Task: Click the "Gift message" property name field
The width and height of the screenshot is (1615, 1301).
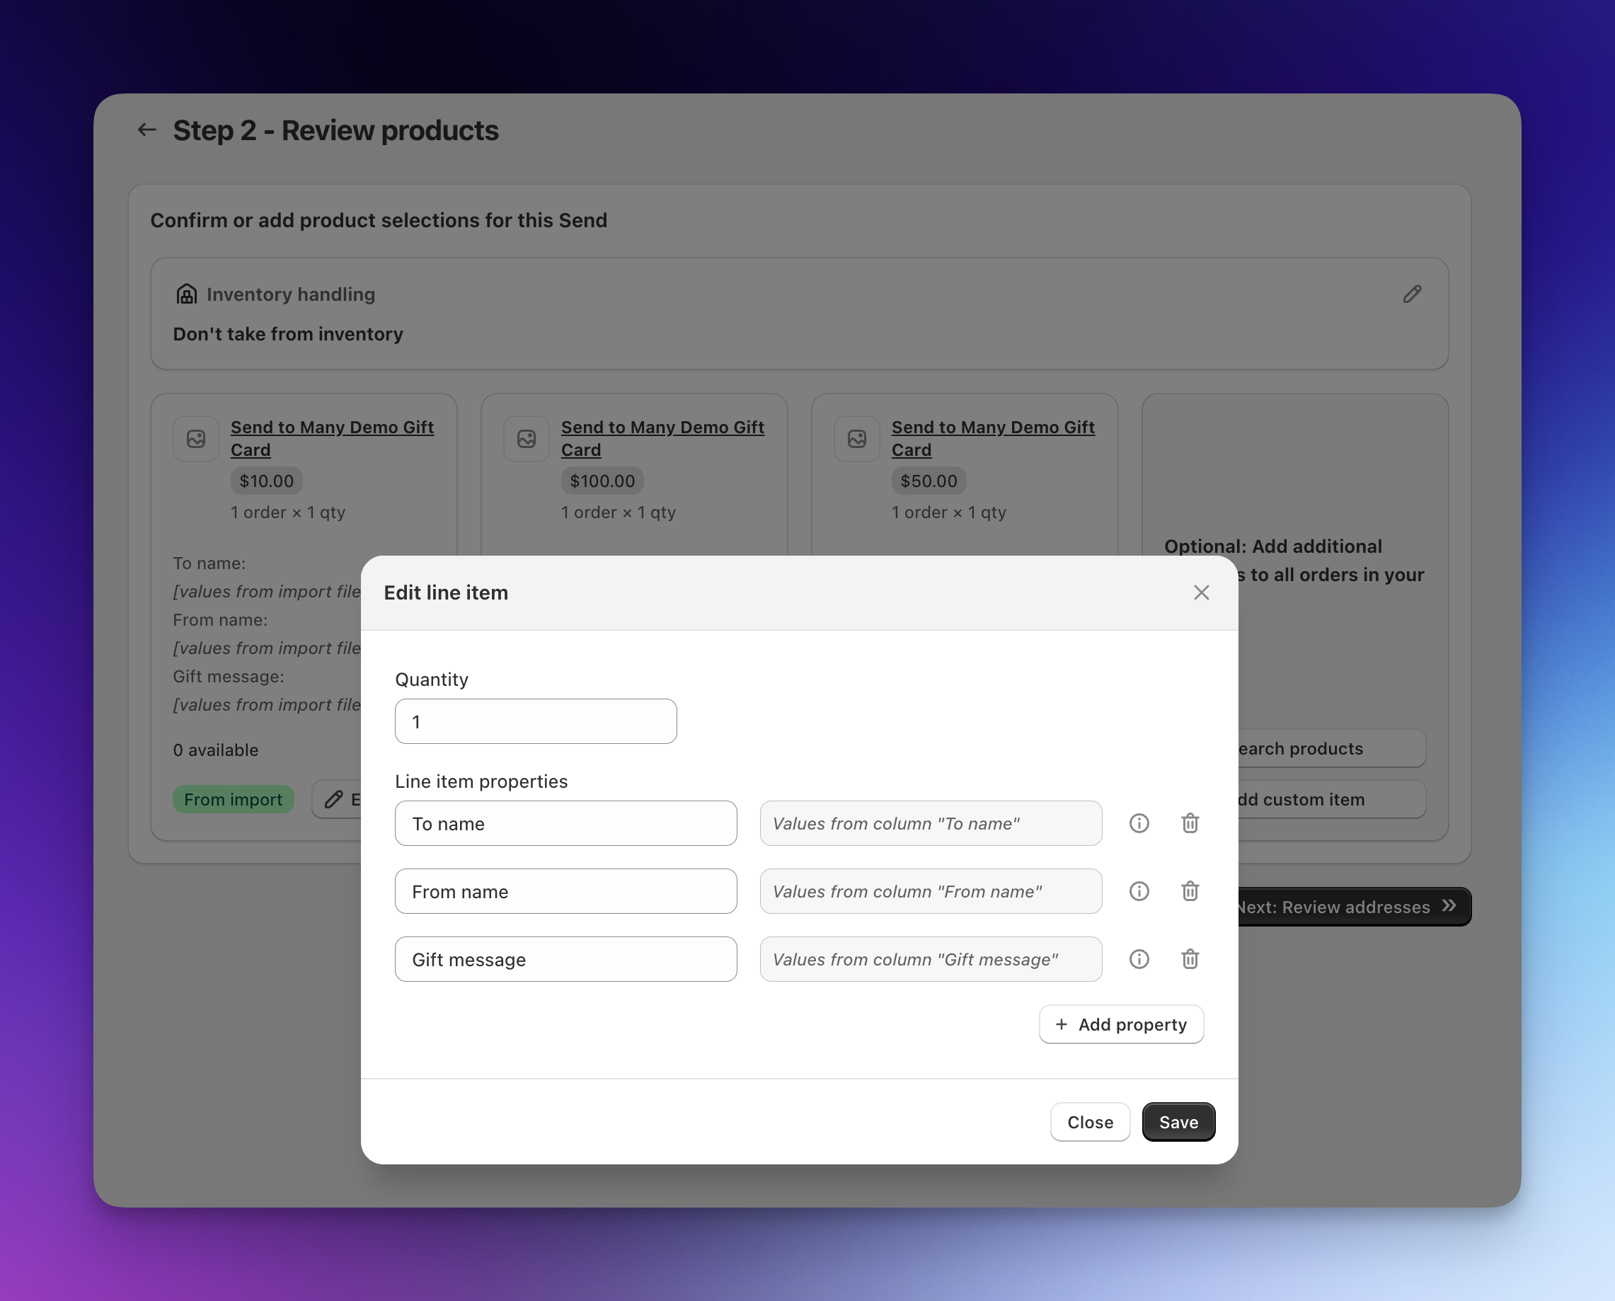Action: [x=565, y=959]
